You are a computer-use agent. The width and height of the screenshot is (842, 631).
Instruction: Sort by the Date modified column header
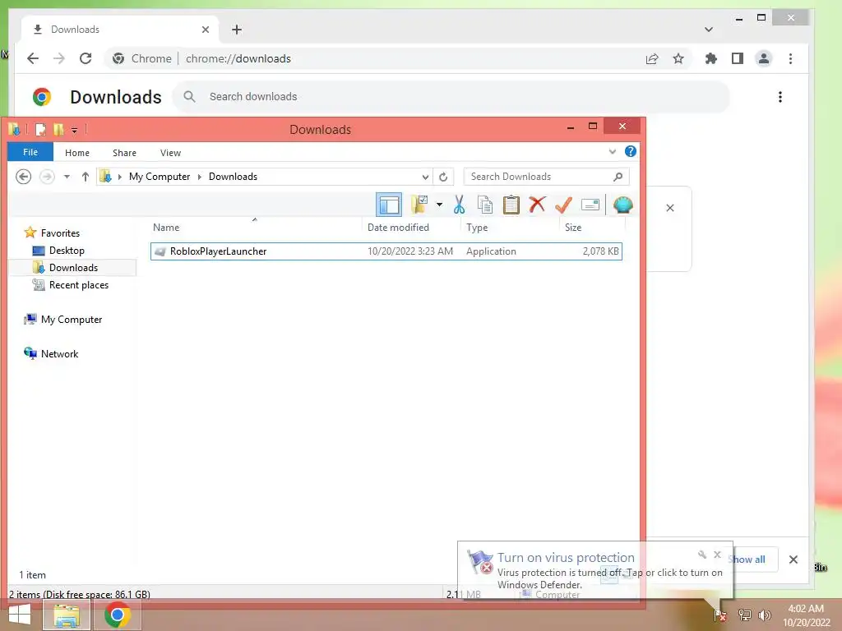[398, 228]
